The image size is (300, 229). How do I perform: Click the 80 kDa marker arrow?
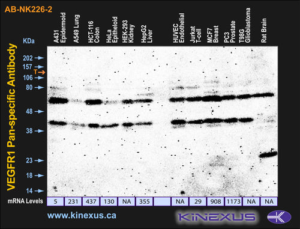pyautogui.click(x=39, y=87)
